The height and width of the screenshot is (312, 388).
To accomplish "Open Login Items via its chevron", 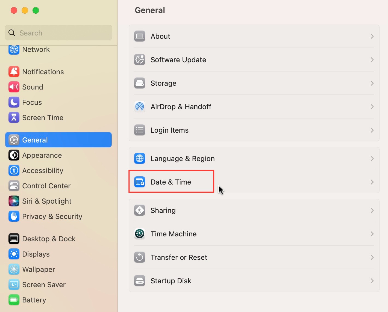I will pyautogui.click(x=372, y=130).
